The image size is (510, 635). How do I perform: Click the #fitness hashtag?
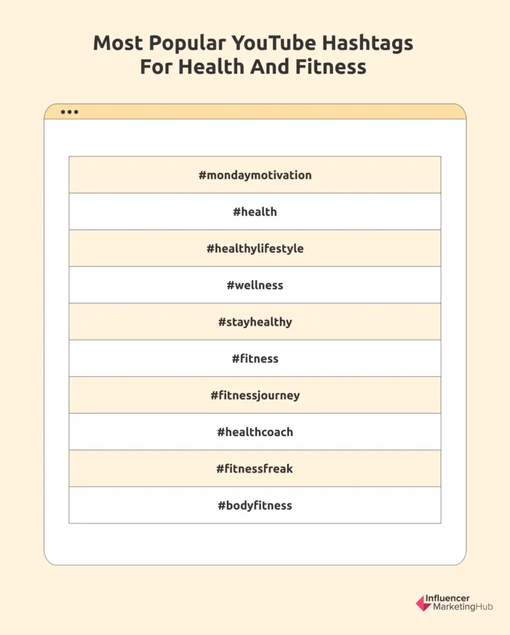pyautogui.click(x=255, y=358)
